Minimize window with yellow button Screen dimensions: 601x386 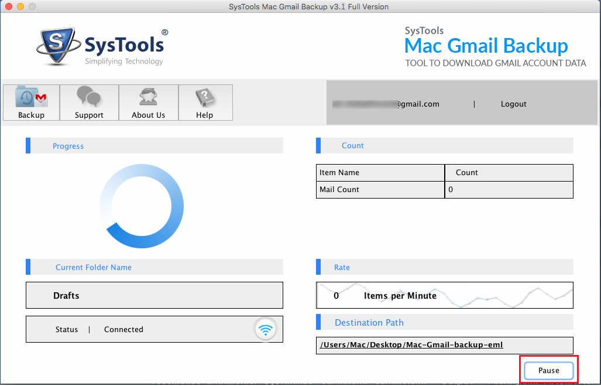point(20,6)
